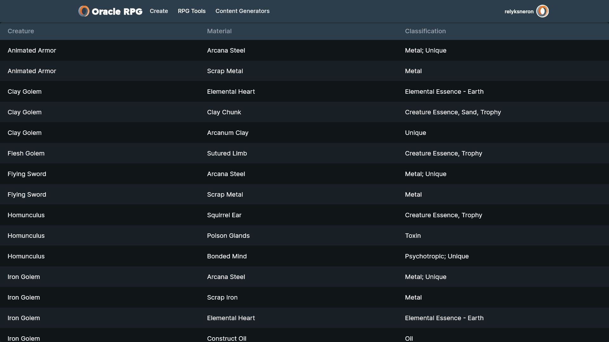Sort by the Creature column header
Image resolution: width=609 pixels, height=342 pixels.
(x=21, y=31)
